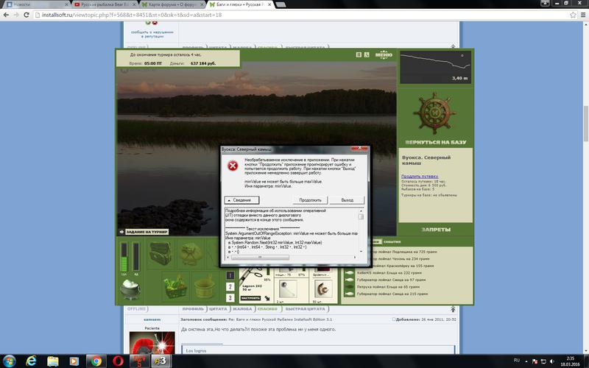Launch Internet Explorer from the taskbar
Viewport: 589px width, 368px height.
(x=32, y=361)
